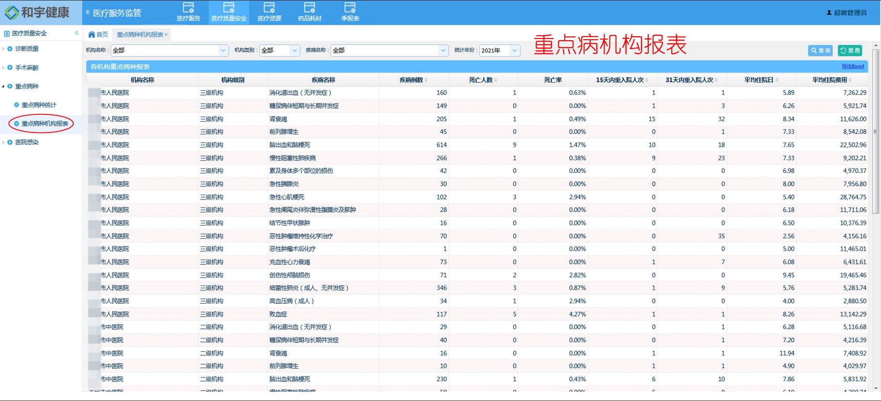Click the 诊断质量 gear icon in sidebar
The width and height of the screenshot is (881, 401).
pos(11,49)
